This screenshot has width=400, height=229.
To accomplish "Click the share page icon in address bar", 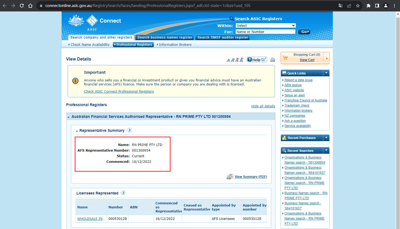I will [349, 6].
